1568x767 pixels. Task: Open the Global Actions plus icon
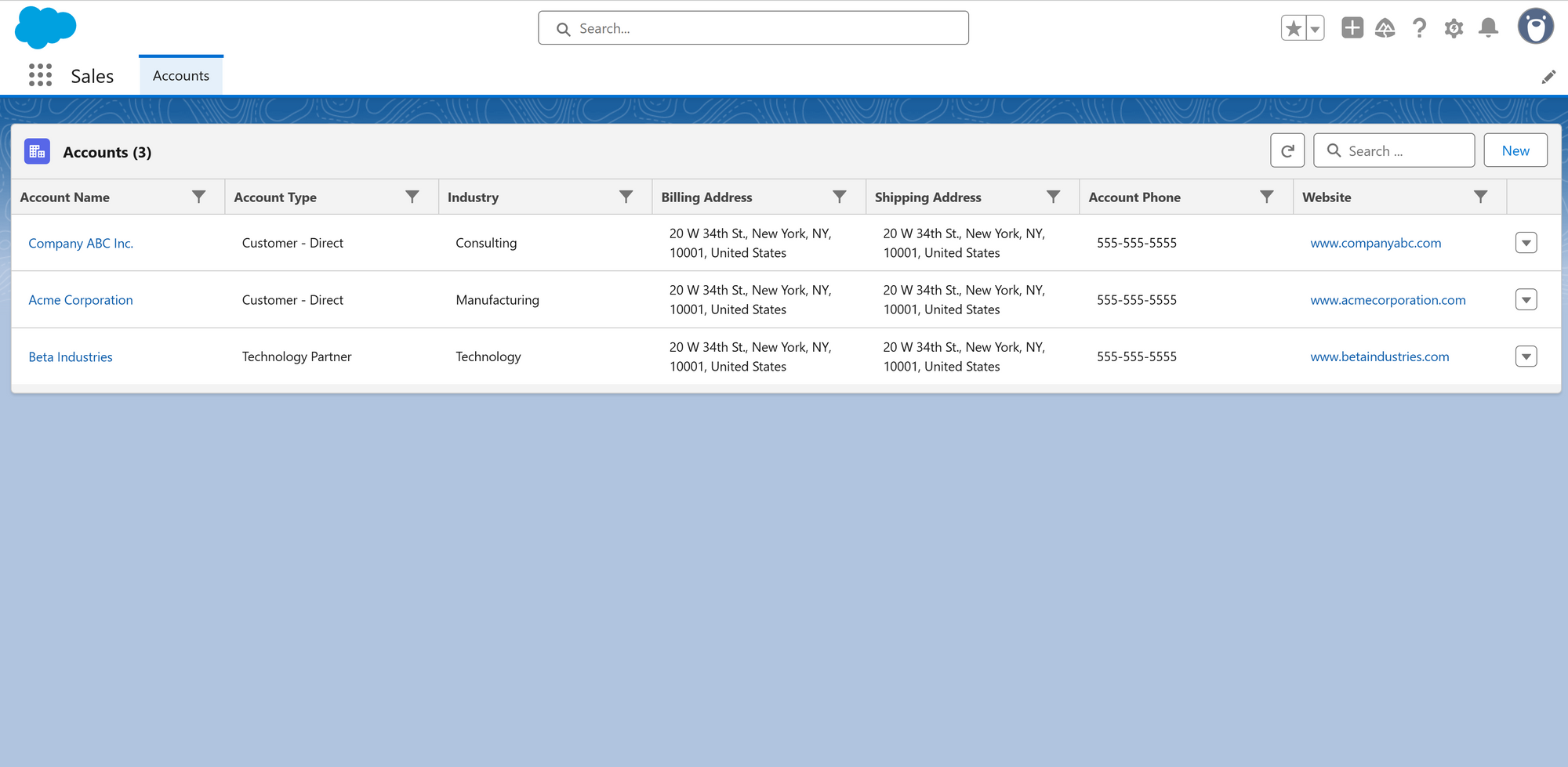tap(1352, 28)
